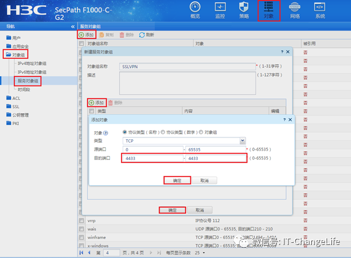Expand 公钥管理 folder in navigation
This screenshot has height=258, width=351.
click(x=17, y=115)
